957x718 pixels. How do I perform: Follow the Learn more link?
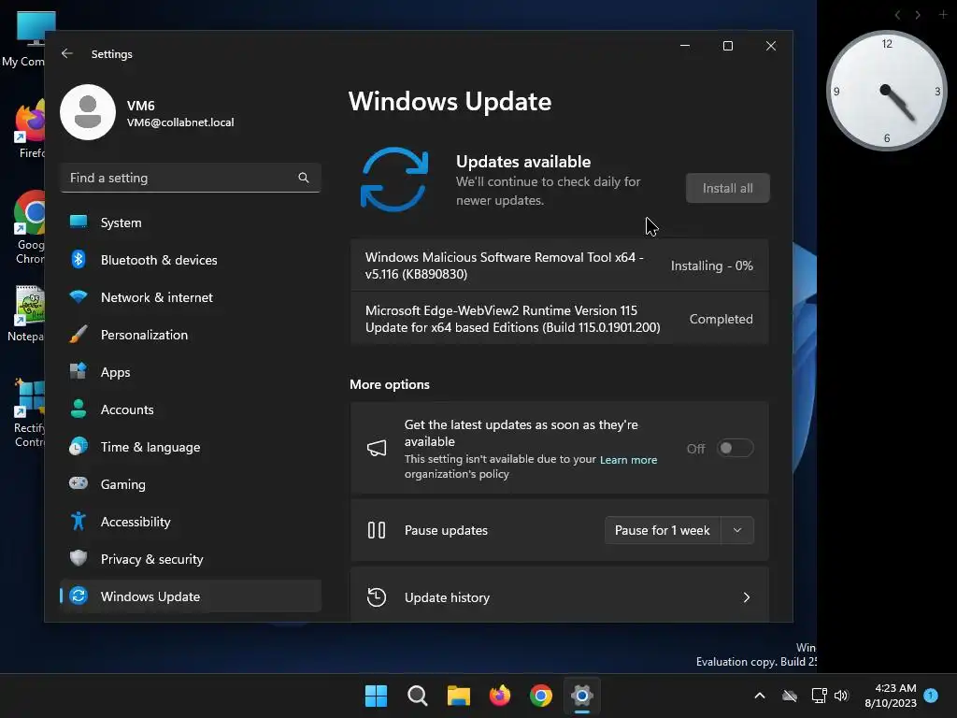628,460
